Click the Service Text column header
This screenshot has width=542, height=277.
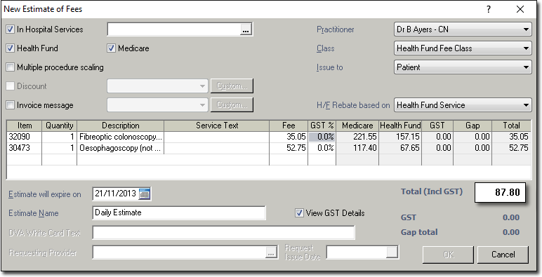(217, 126)
